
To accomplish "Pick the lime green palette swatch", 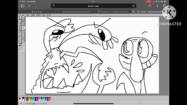I will [31, 100].
